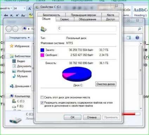This screenshot has width=149, height=135.
Task: Click the Избранное star icon
Action: [x=12, y=46]
